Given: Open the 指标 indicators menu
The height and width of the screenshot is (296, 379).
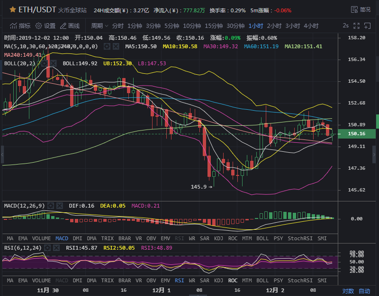Looking at the screenshot, I should (x=20, y=26).
